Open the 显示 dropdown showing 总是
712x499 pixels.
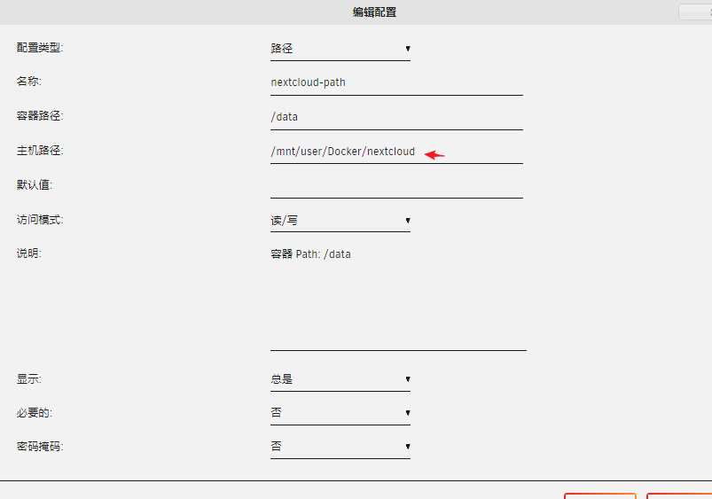pos(340,379)
